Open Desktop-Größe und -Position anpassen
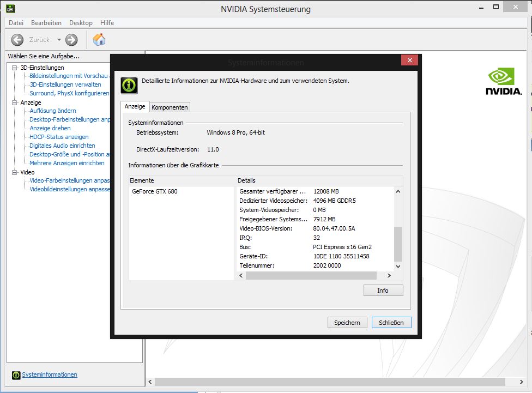The width and height of the screenshot is (532, 393). [70, 154]
